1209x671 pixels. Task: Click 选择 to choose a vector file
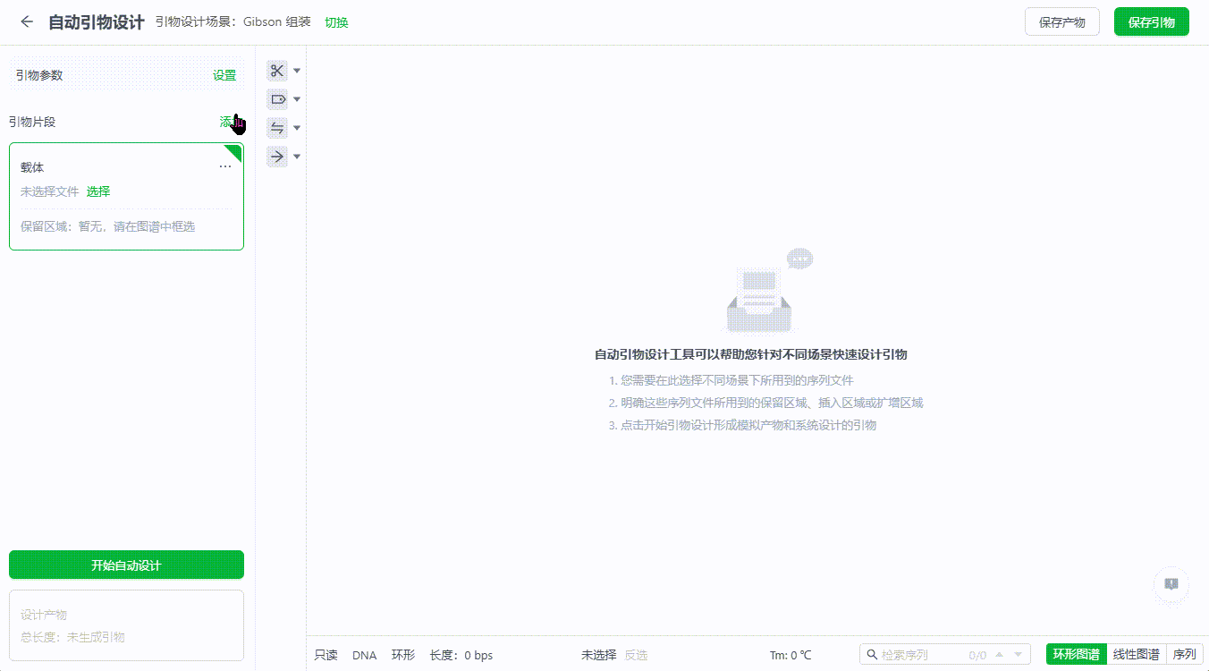tap(97, 191)
